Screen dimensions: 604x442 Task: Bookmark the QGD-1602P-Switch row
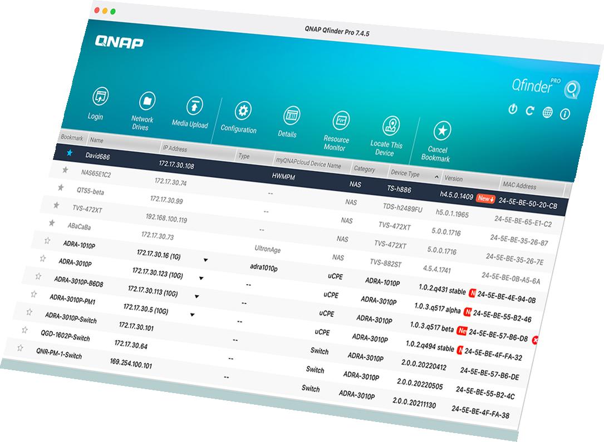24,330
